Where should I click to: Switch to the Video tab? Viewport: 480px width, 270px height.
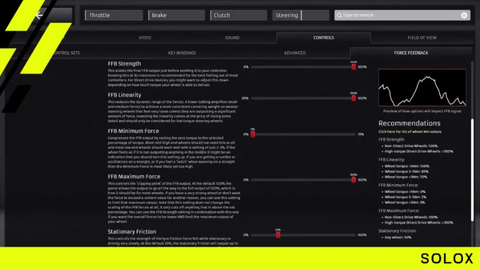point(145,37)
